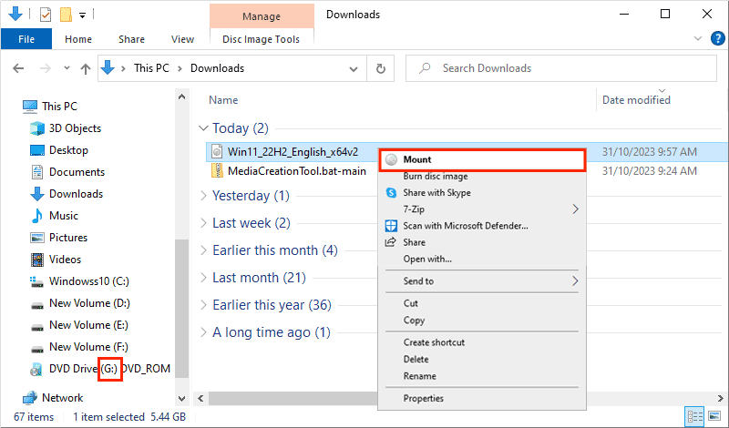Screen dimensions: 729x428
Task: Expand the Last month (21) group
Action: (203, 278)
